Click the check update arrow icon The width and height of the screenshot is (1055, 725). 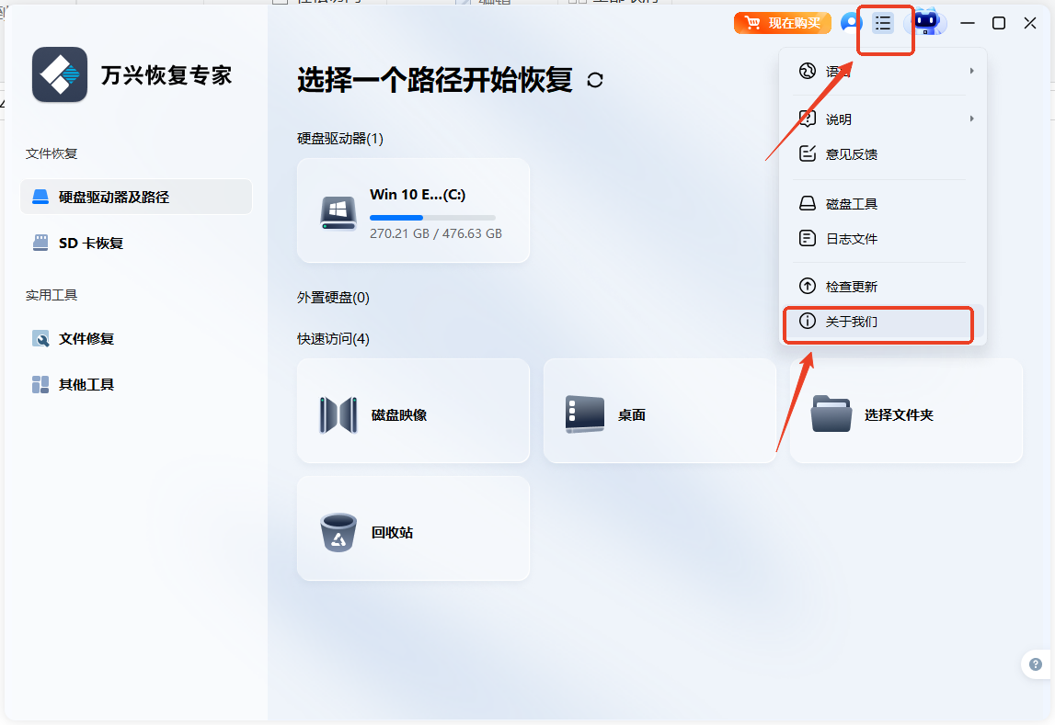[x=808, y=287]
